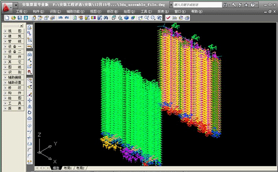Open the 识别 menu

pyautogui.click(x=55, y=12)
